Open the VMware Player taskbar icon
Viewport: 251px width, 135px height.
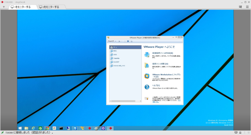point(82,128)
